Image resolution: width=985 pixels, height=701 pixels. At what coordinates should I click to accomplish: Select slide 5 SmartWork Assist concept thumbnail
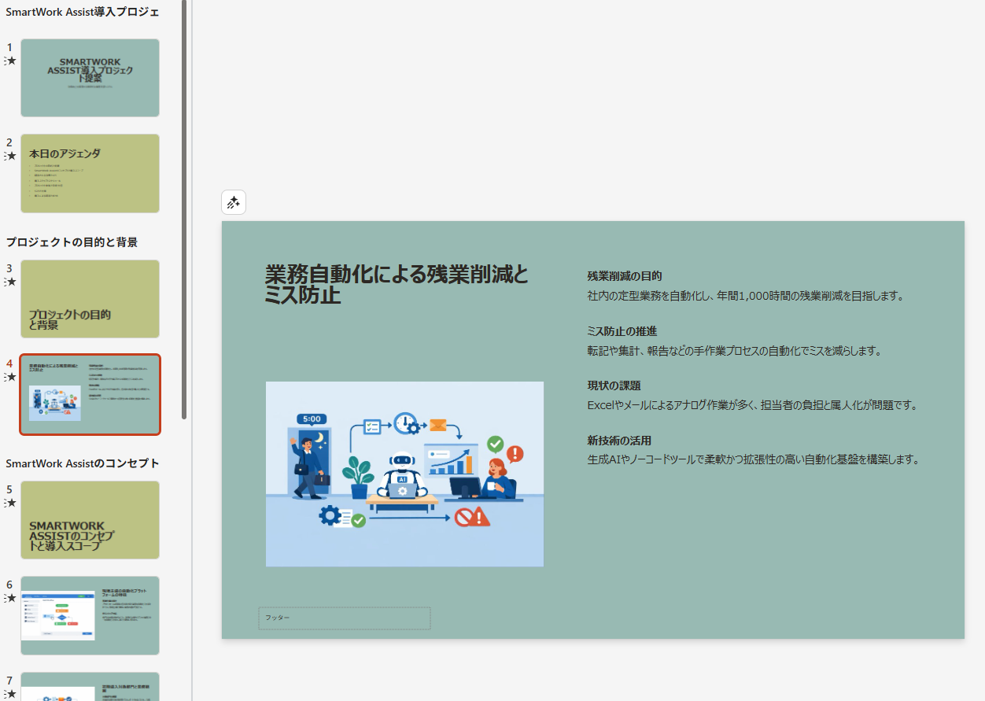point(90,520)
